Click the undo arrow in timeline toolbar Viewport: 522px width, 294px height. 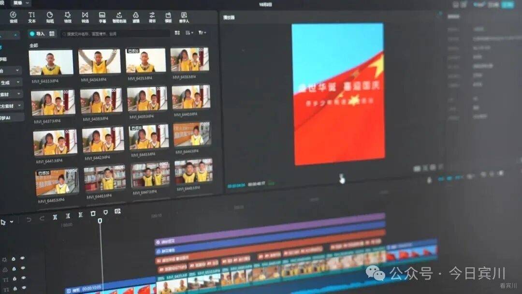(29, 219)
